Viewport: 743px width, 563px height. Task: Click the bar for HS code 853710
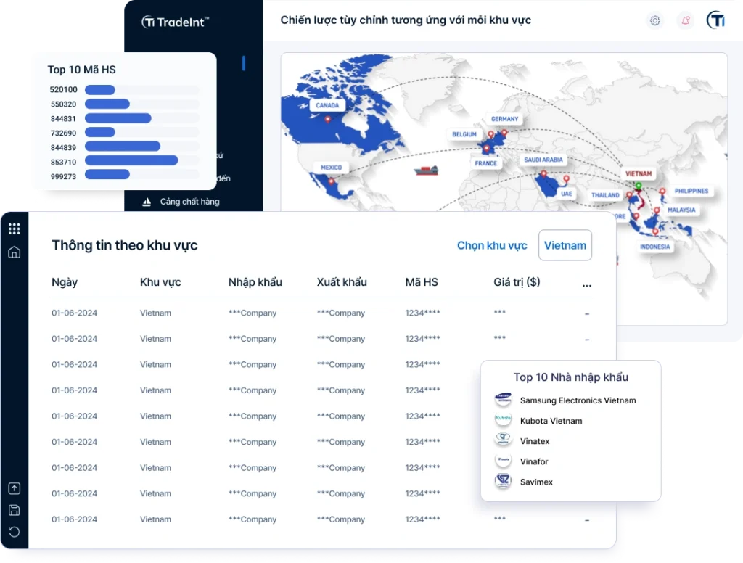[131, 160]
